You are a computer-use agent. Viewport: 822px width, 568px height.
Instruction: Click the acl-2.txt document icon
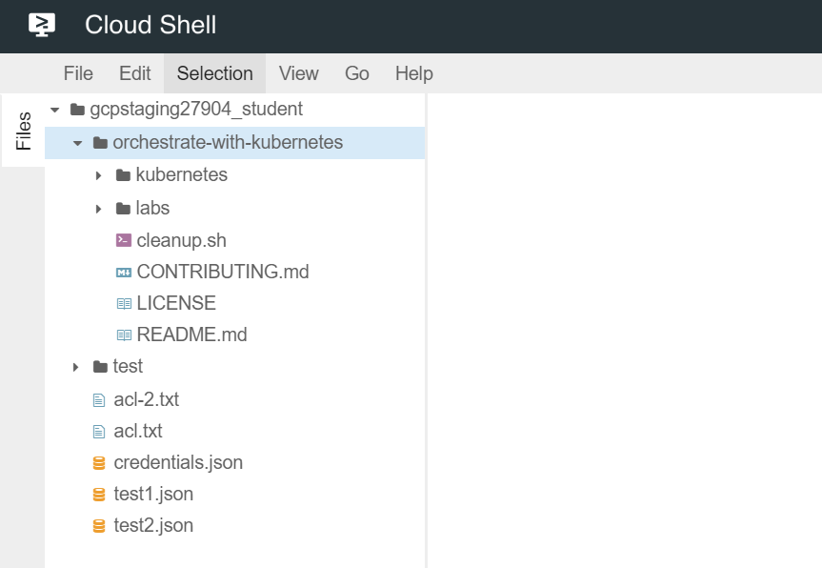[99, 399]
